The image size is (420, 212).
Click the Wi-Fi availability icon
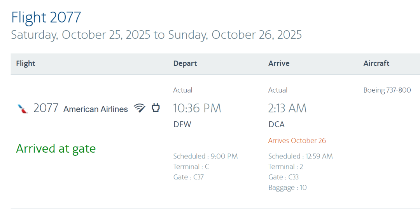point(140,108)
